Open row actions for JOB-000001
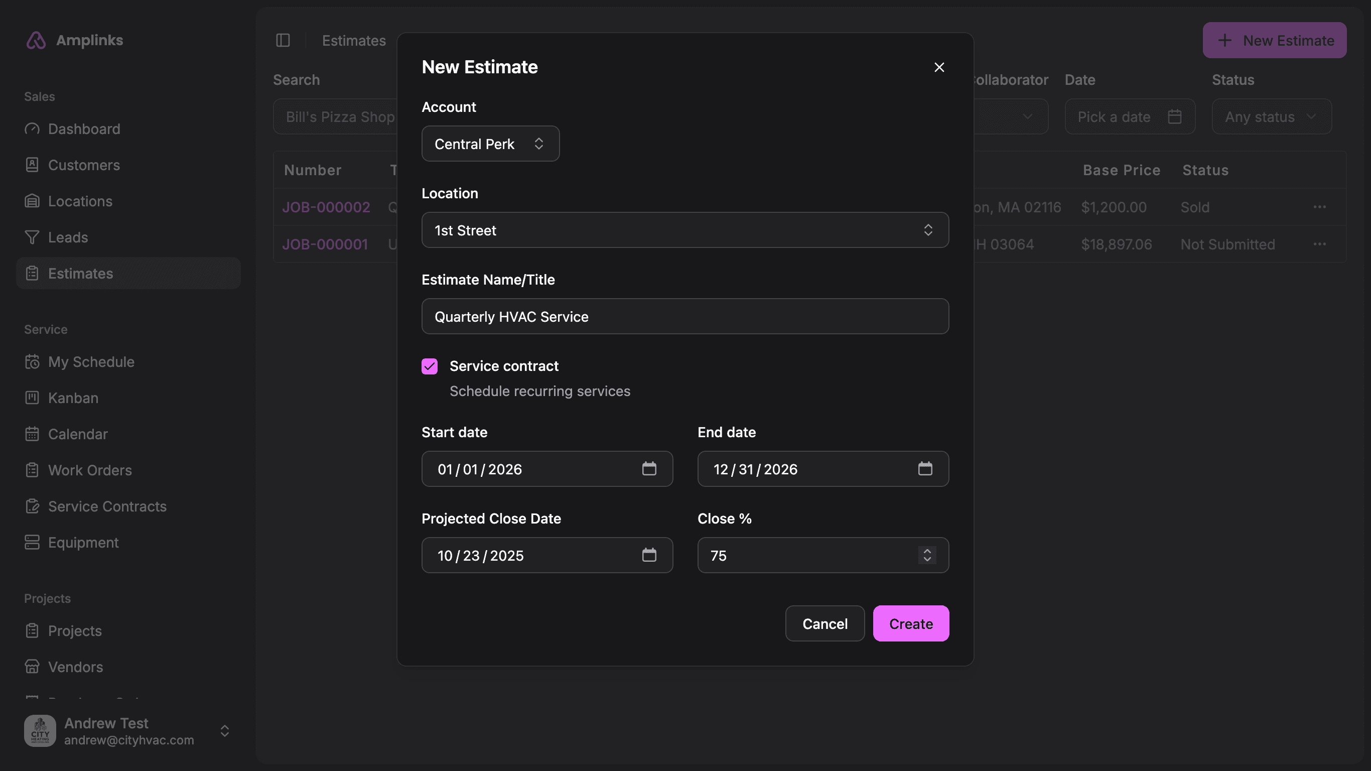Image resolution: width=1371 pixels, height=771 pixels. click(x=1319, y=244)
